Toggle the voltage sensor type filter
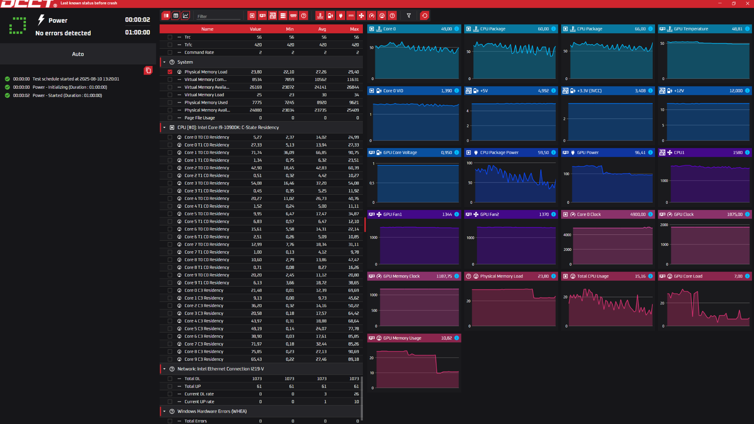This screenshot has width=754, height=424. tap(330, 16)
